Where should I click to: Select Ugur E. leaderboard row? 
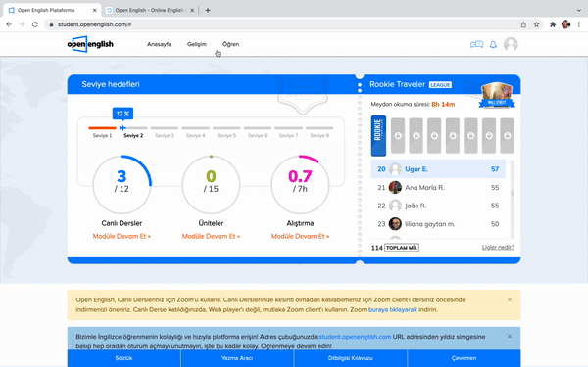[x=438, y=169]
